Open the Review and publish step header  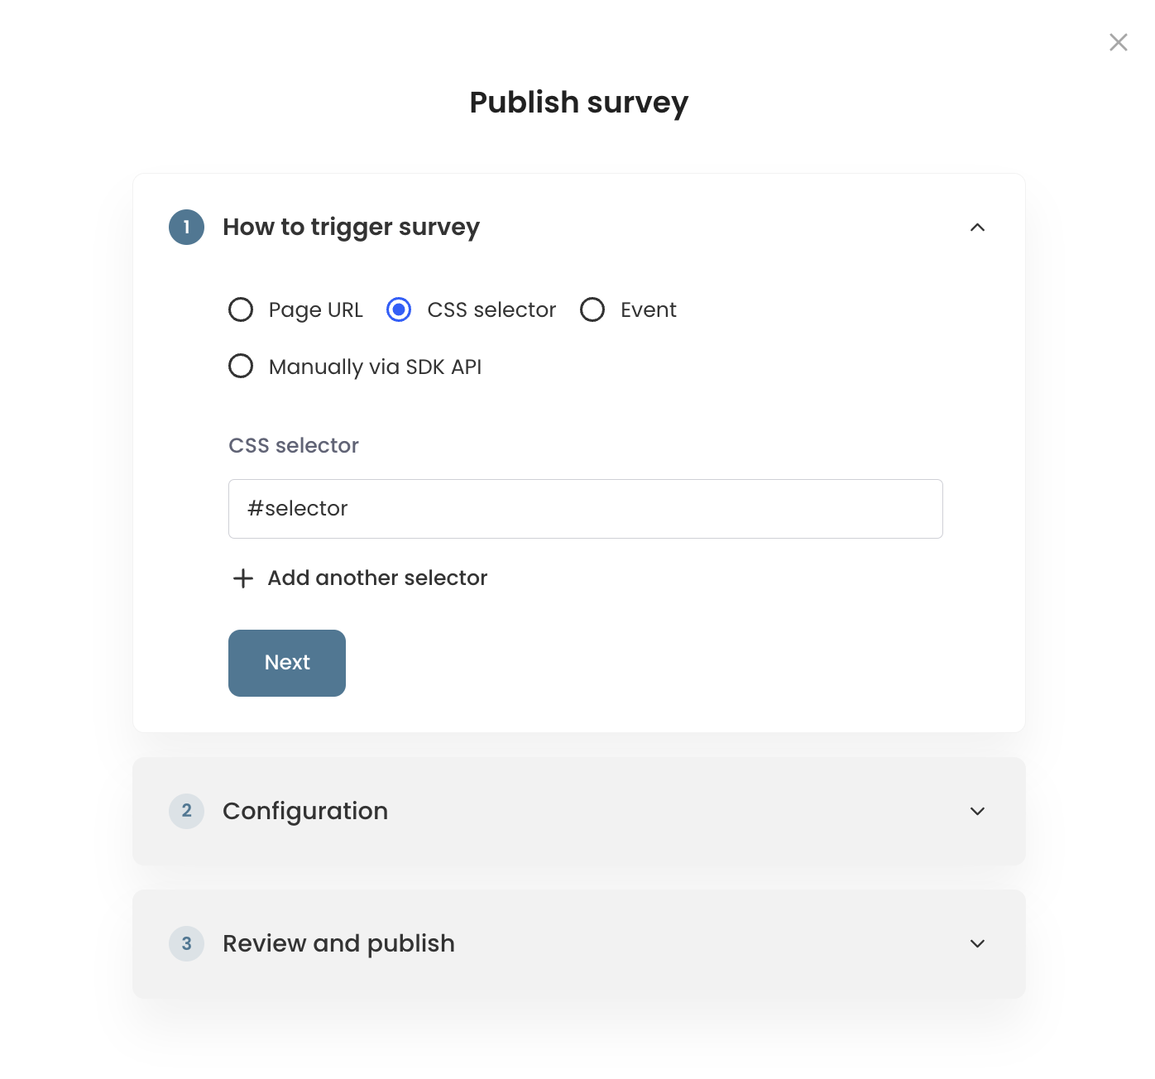338,943
